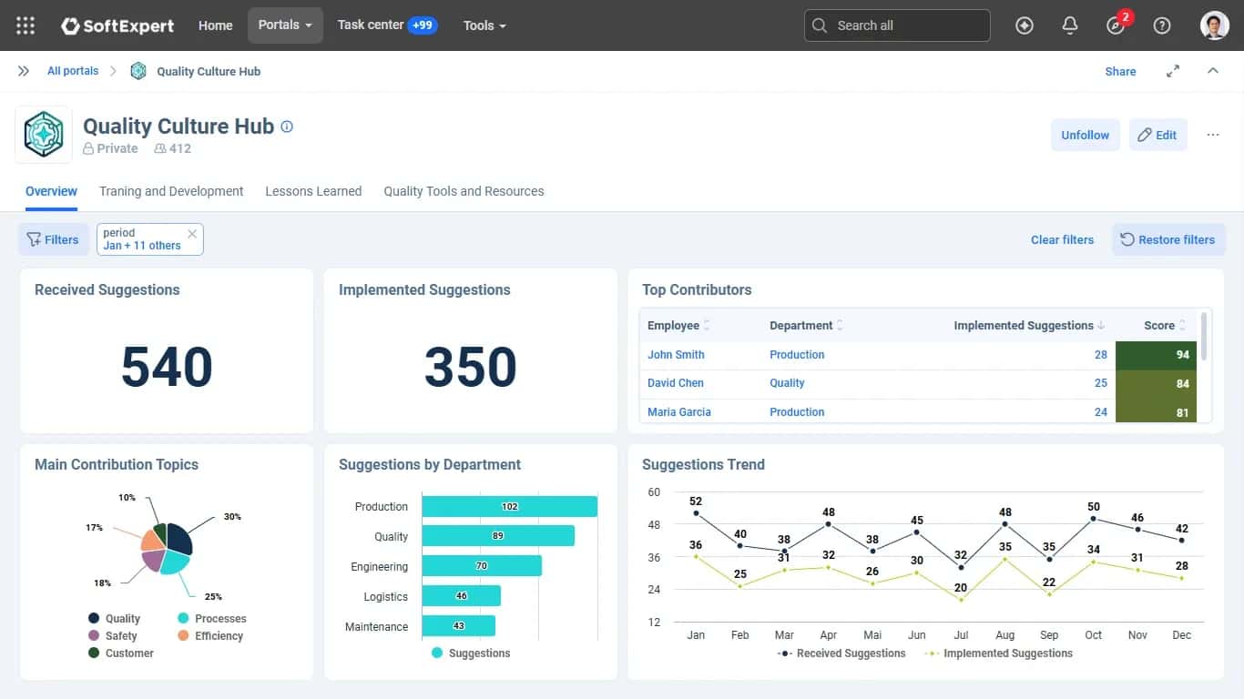Switch to the Lessons Learned tab
Viewport: 1244px width, 699px height.
(x=313, y=191)
